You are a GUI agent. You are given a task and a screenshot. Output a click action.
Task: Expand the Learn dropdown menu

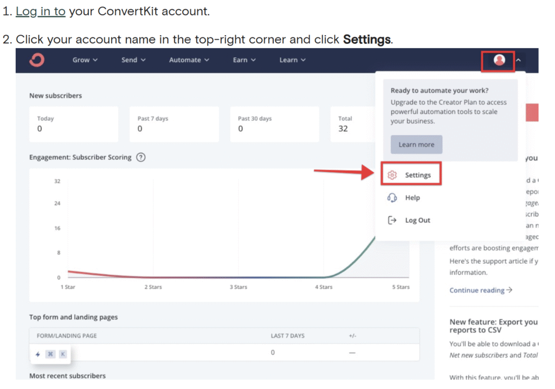point(292,60)
